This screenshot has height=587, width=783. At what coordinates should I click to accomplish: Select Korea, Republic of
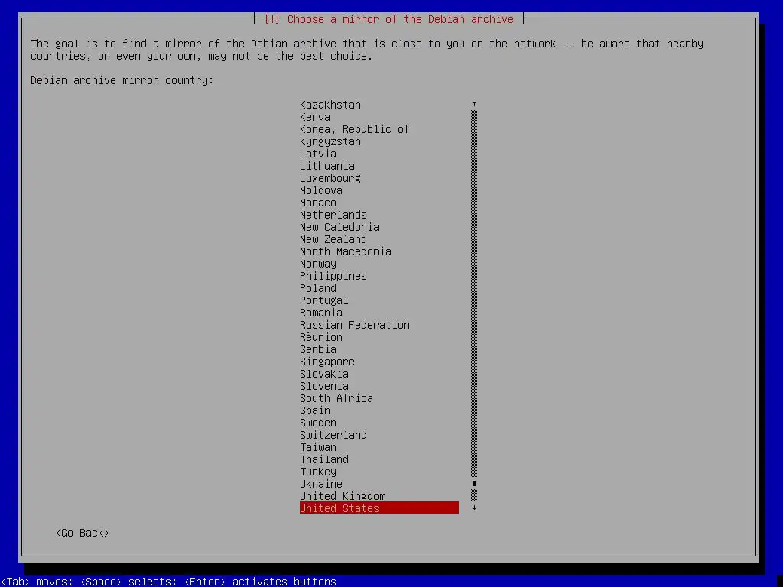[x=354, y=129]
